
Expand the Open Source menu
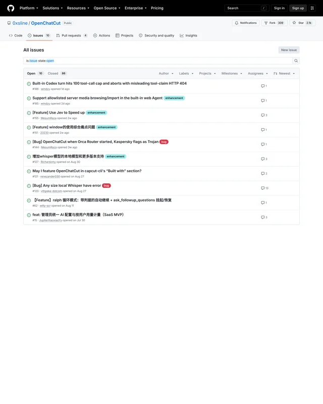pyautogui.click(x=107, y=8)
